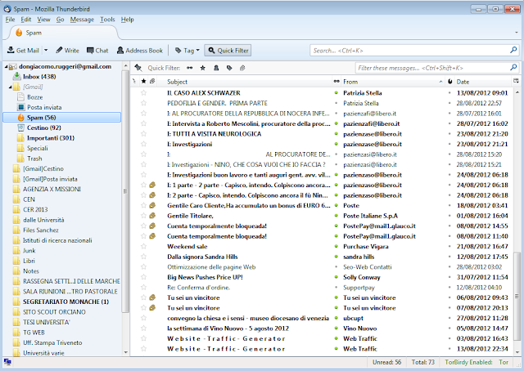Star the Weekend sale message
This screenshot has width=524, height=371.
144,245
